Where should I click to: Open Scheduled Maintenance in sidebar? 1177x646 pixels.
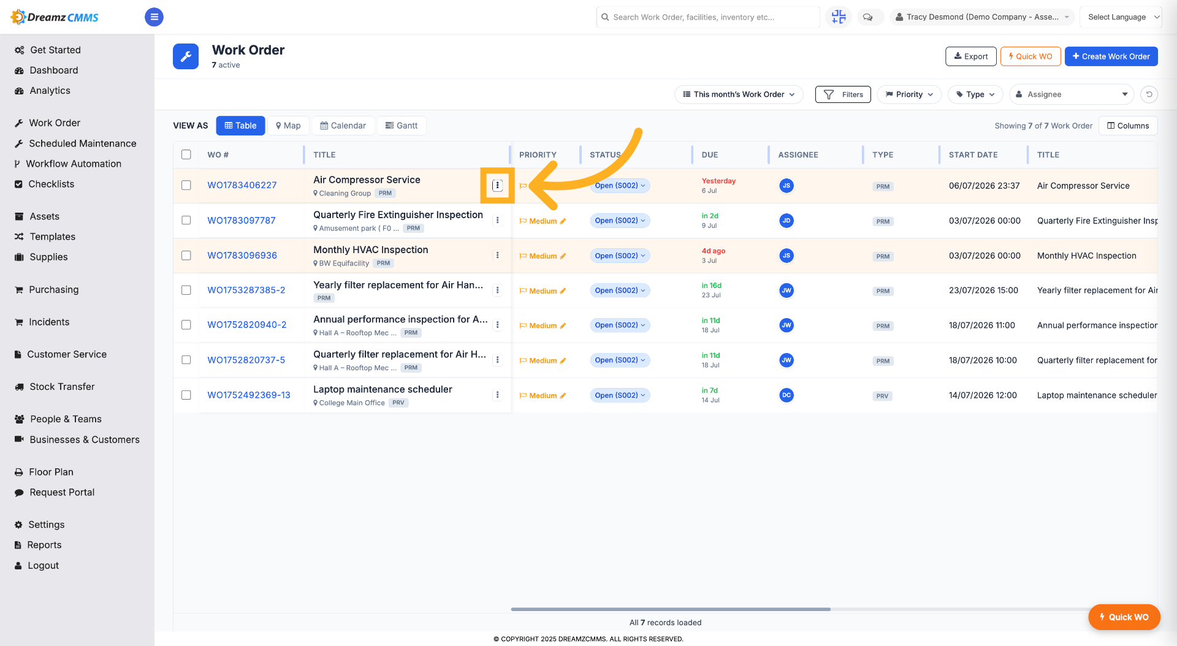point(83,143)
